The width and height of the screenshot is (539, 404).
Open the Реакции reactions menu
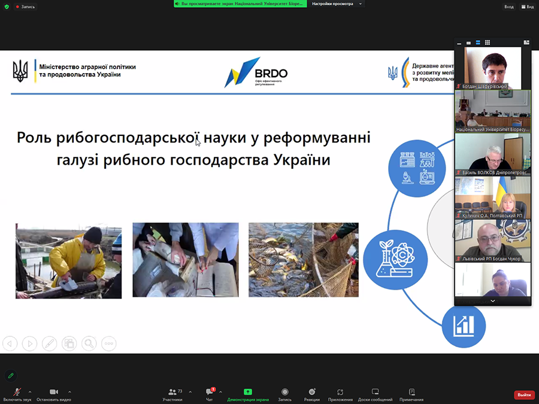tap(312, 394)
